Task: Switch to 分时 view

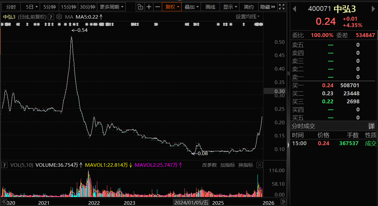Action: click(x=11, y=7)
